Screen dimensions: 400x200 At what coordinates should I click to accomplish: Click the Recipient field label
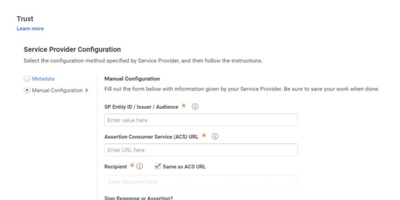point(116,167)
